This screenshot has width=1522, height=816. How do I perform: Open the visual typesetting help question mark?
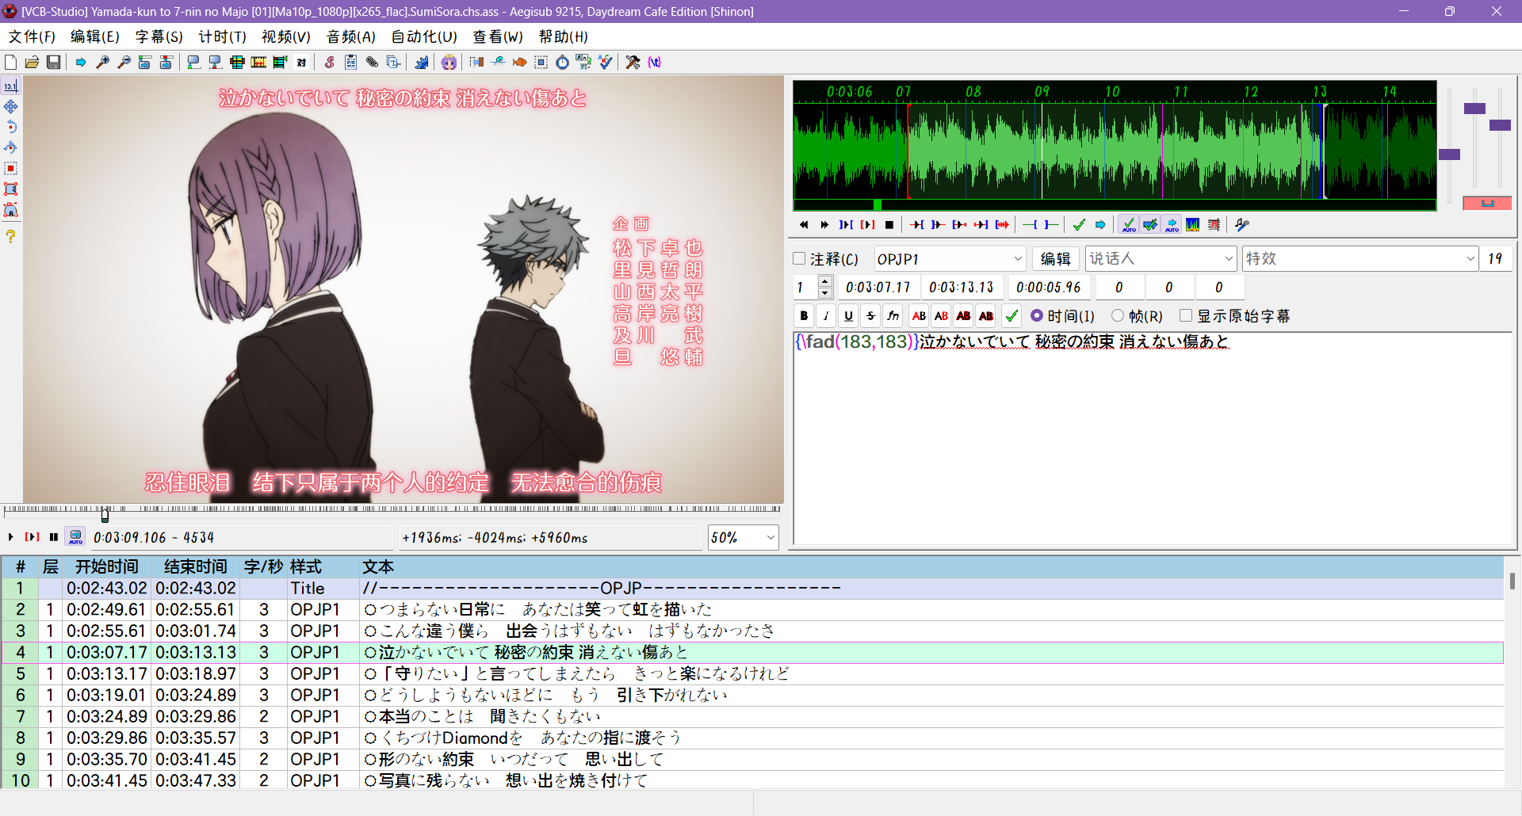[11, 236]
